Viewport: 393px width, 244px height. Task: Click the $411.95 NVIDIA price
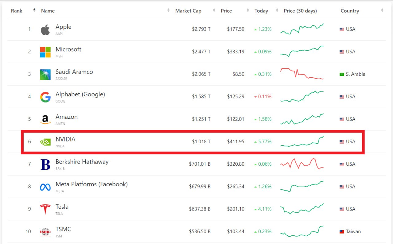(x=236, y=142)
